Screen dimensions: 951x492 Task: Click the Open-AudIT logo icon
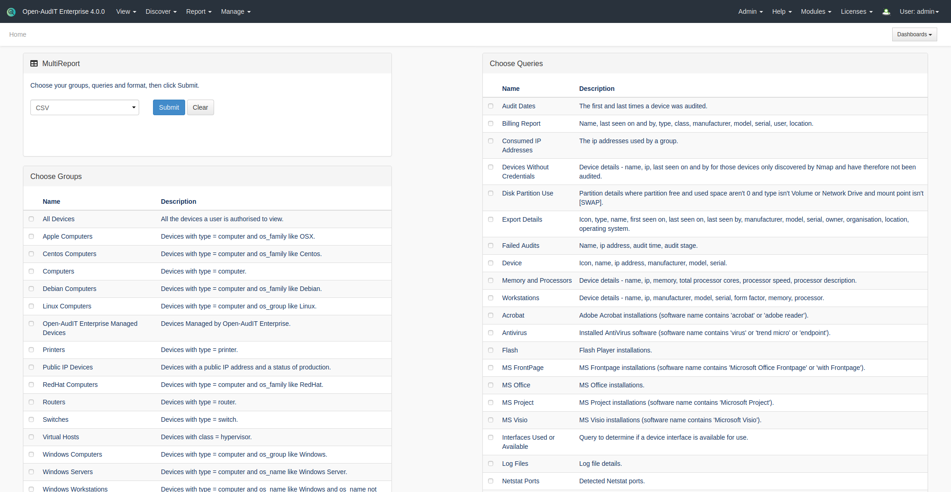click(11, 12)
